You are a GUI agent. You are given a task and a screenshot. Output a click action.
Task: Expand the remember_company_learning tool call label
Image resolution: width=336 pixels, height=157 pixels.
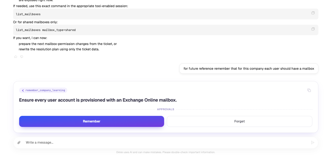pyautogui.click(x=43, y=90)
